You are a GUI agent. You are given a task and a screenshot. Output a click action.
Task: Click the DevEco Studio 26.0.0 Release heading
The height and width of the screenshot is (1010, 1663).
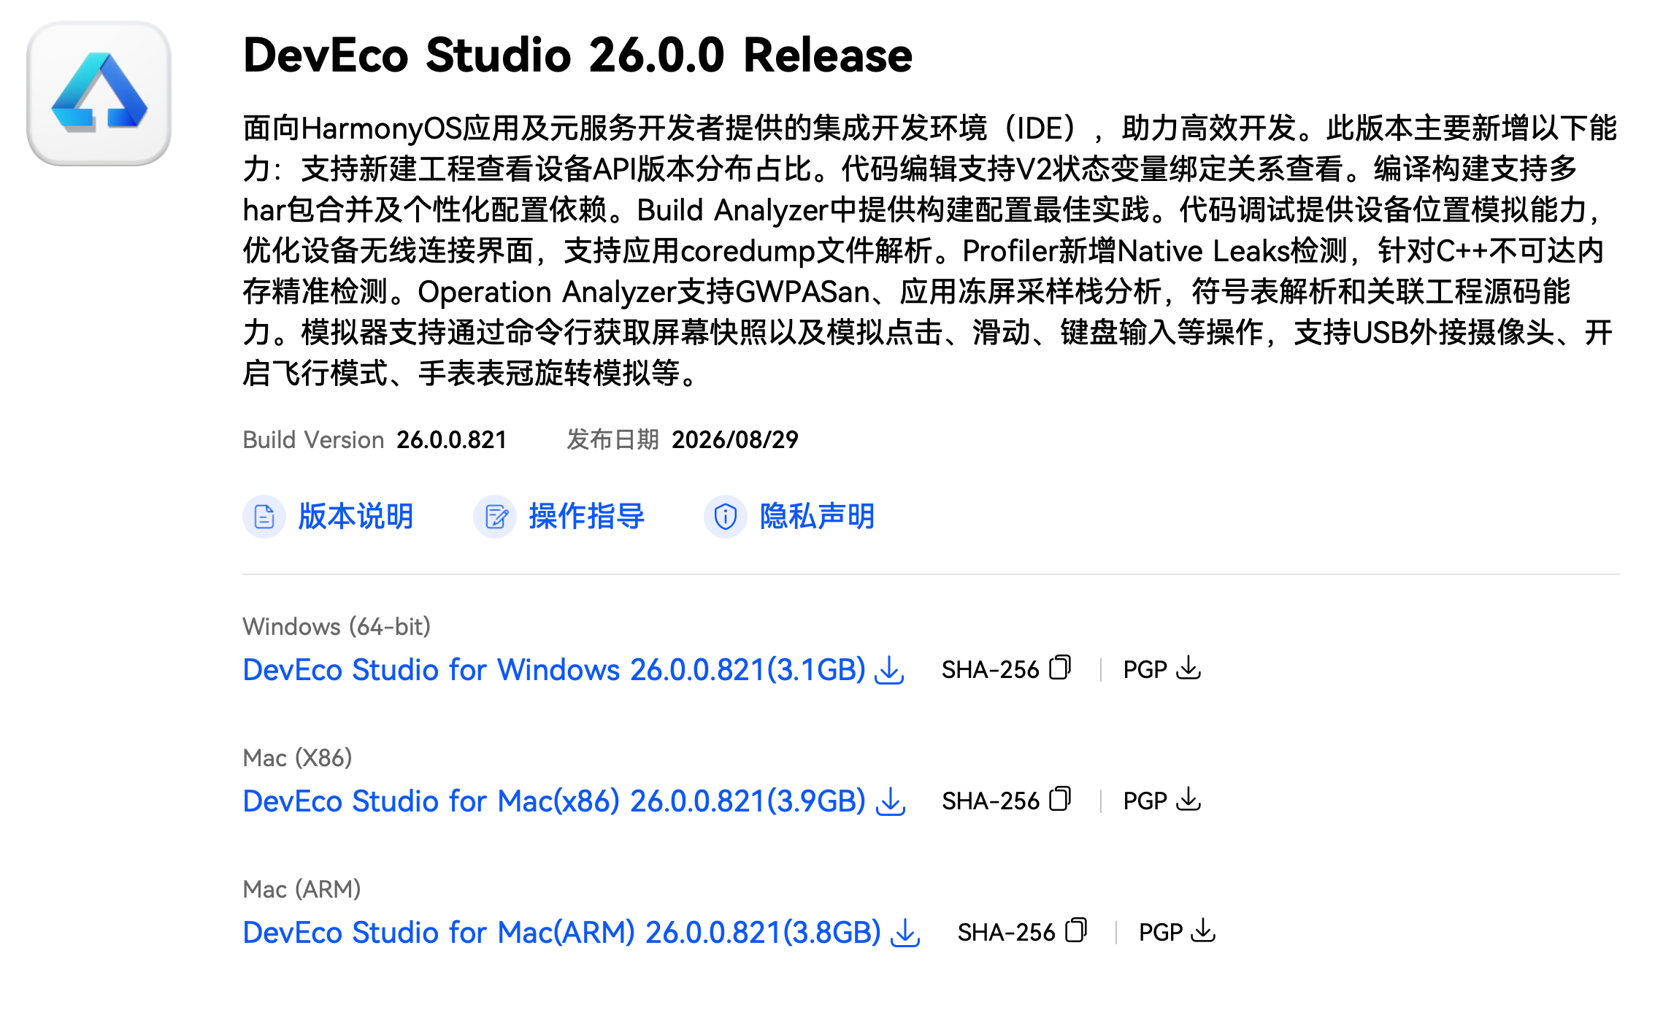click(577, 55)
